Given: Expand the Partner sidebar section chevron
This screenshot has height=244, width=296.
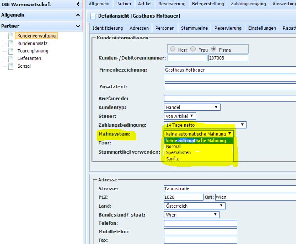Looking at the screenshot, I should [78, 26].
